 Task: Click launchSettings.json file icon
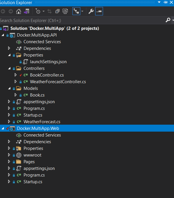coord(25,62)
